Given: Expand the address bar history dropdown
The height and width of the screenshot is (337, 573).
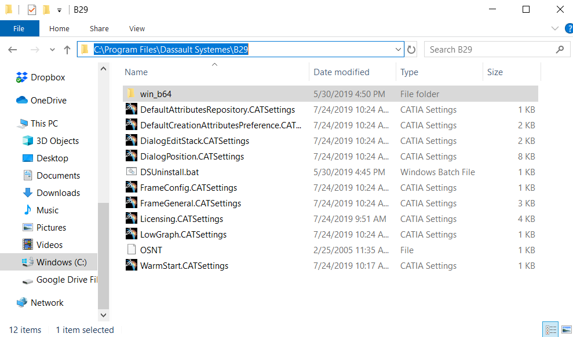Looking at the screenshot, I should 398,50.
